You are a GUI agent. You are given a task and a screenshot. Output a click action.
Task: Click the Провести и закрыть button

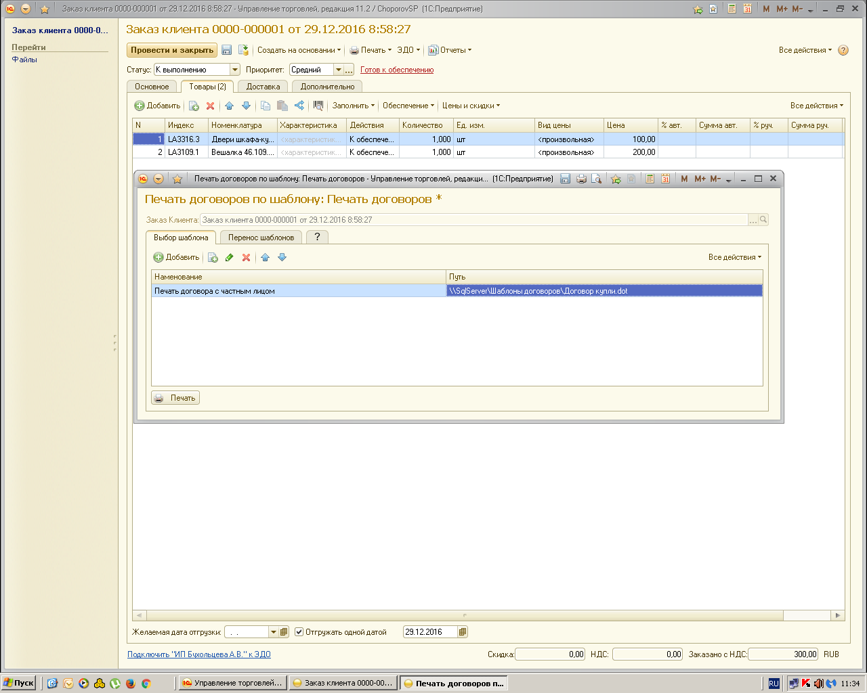172,50
